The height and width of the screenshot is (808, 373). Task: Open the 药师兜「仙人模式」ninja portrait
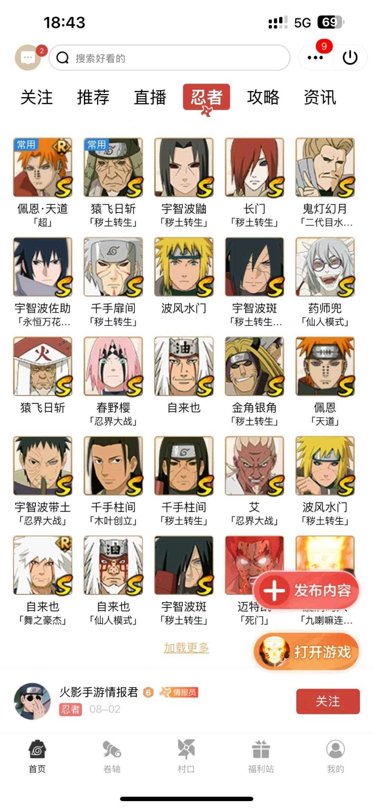coord(325,267)
